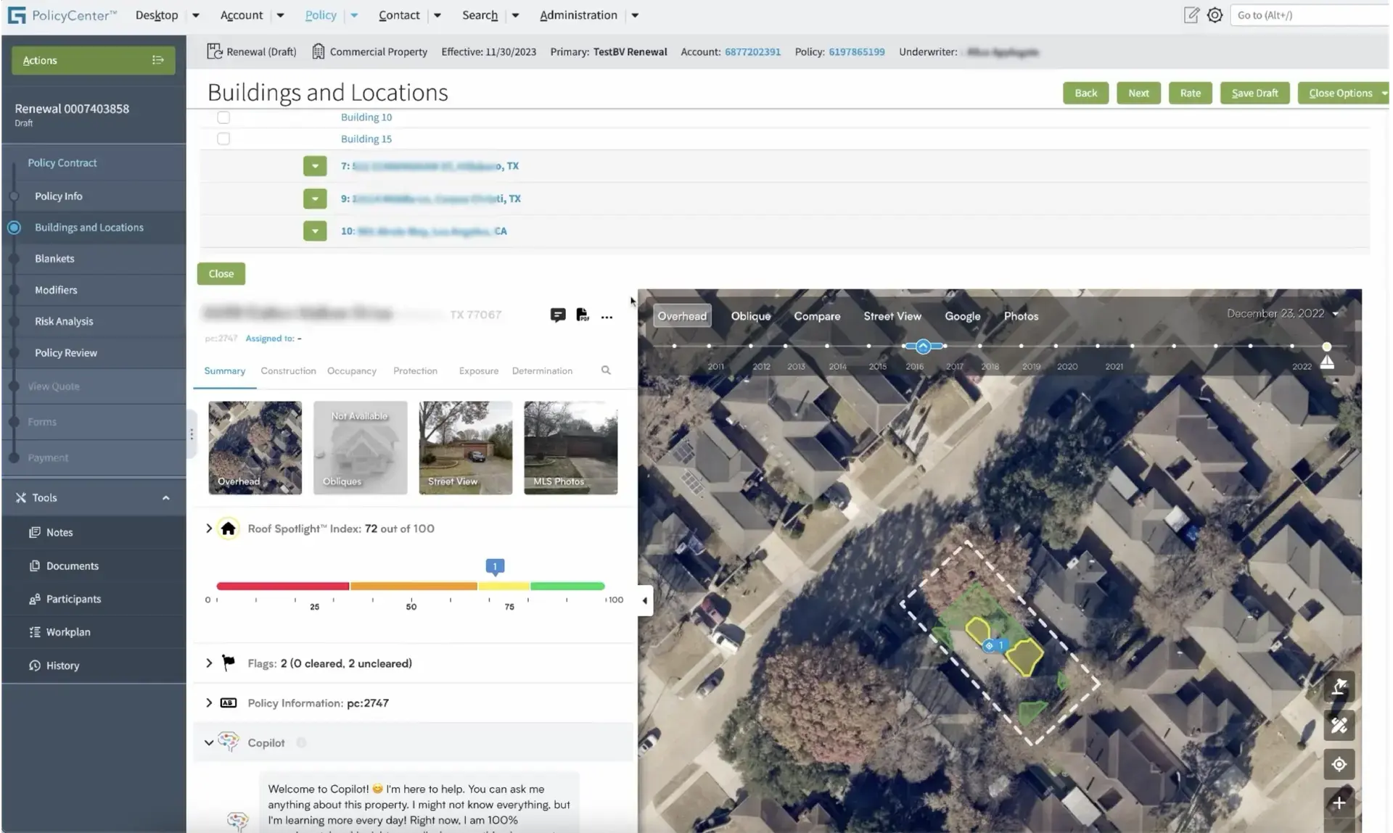
Task: Click the Notes tool in the sidebar
Action: coord(59,532)
